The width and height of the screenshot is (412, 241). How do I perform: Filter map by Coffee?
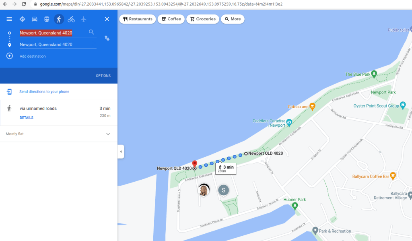[x=171, y=19]
